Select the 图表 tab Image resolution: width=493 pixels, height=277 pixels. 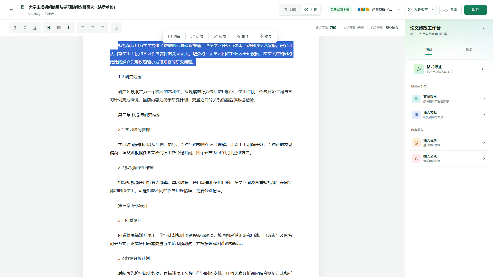click(x=469, y=50)
